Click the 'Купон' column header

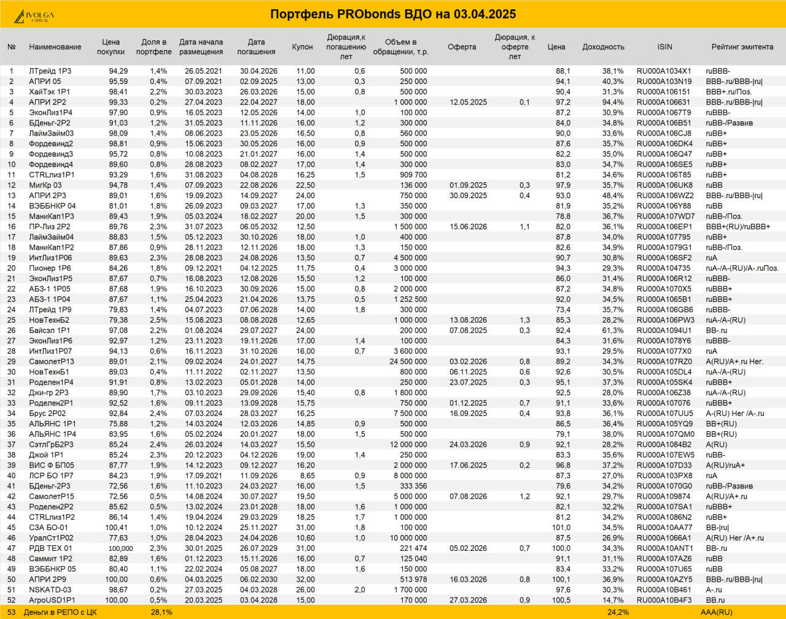[303, 47]
